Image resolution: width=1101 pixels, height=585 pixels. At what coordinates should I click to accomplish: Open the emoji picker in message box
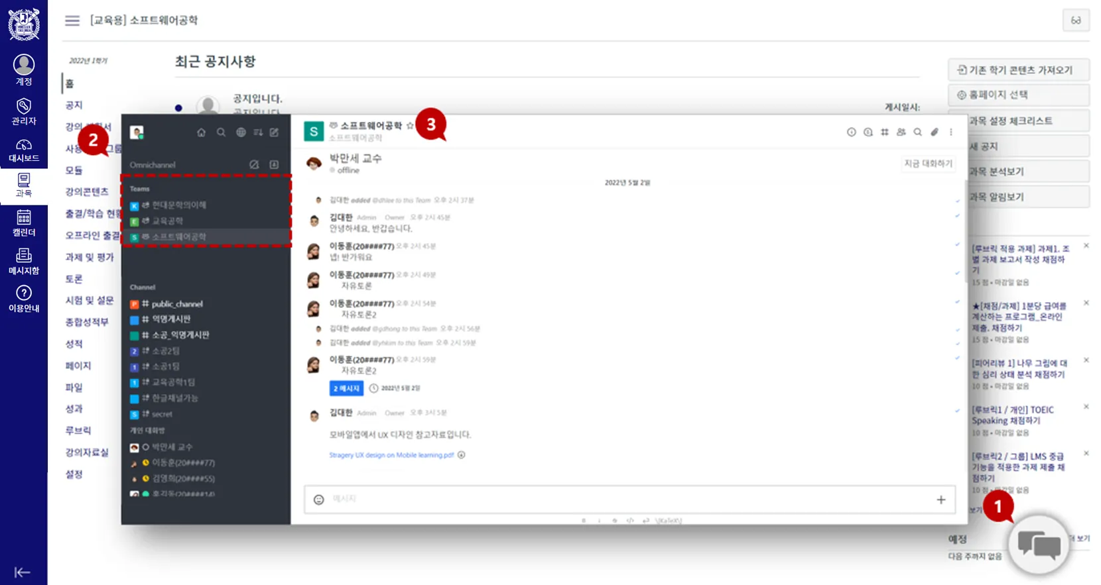318,500
